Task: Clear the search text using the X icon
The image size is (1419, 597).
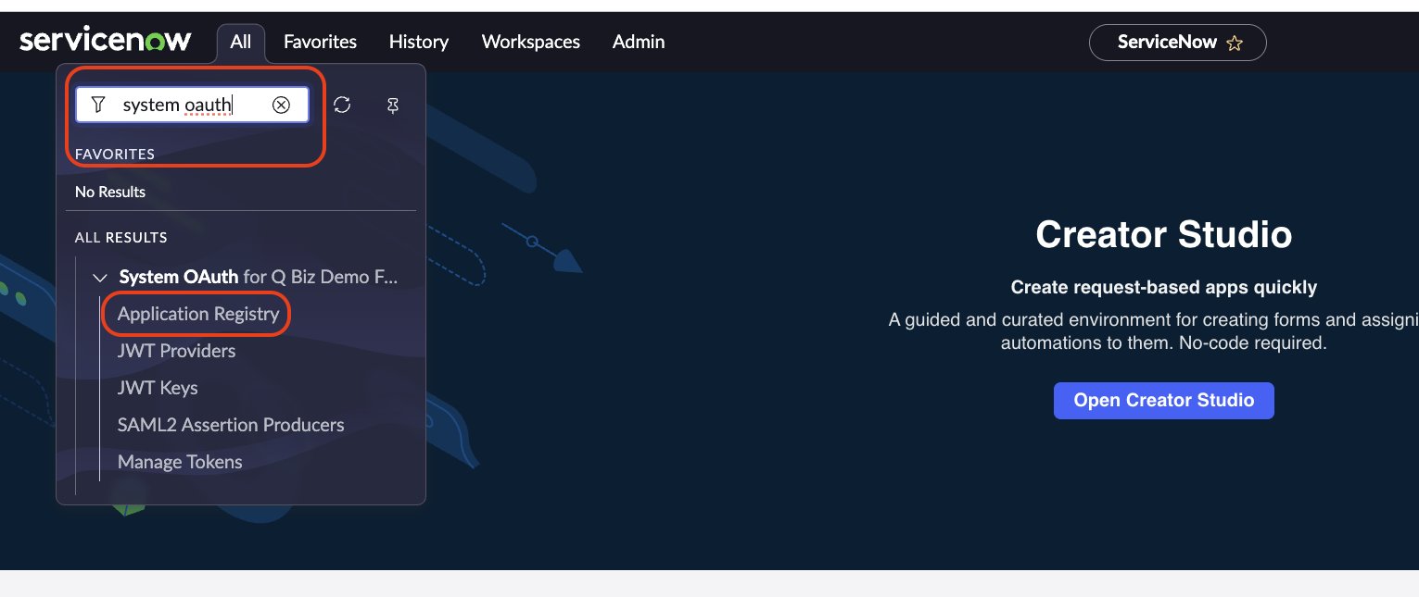Action: (x=282, y=105)
